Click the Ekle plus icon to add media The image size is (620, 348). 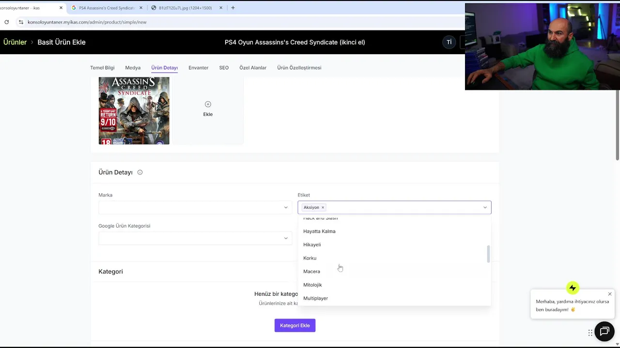(x=208, y=104)
